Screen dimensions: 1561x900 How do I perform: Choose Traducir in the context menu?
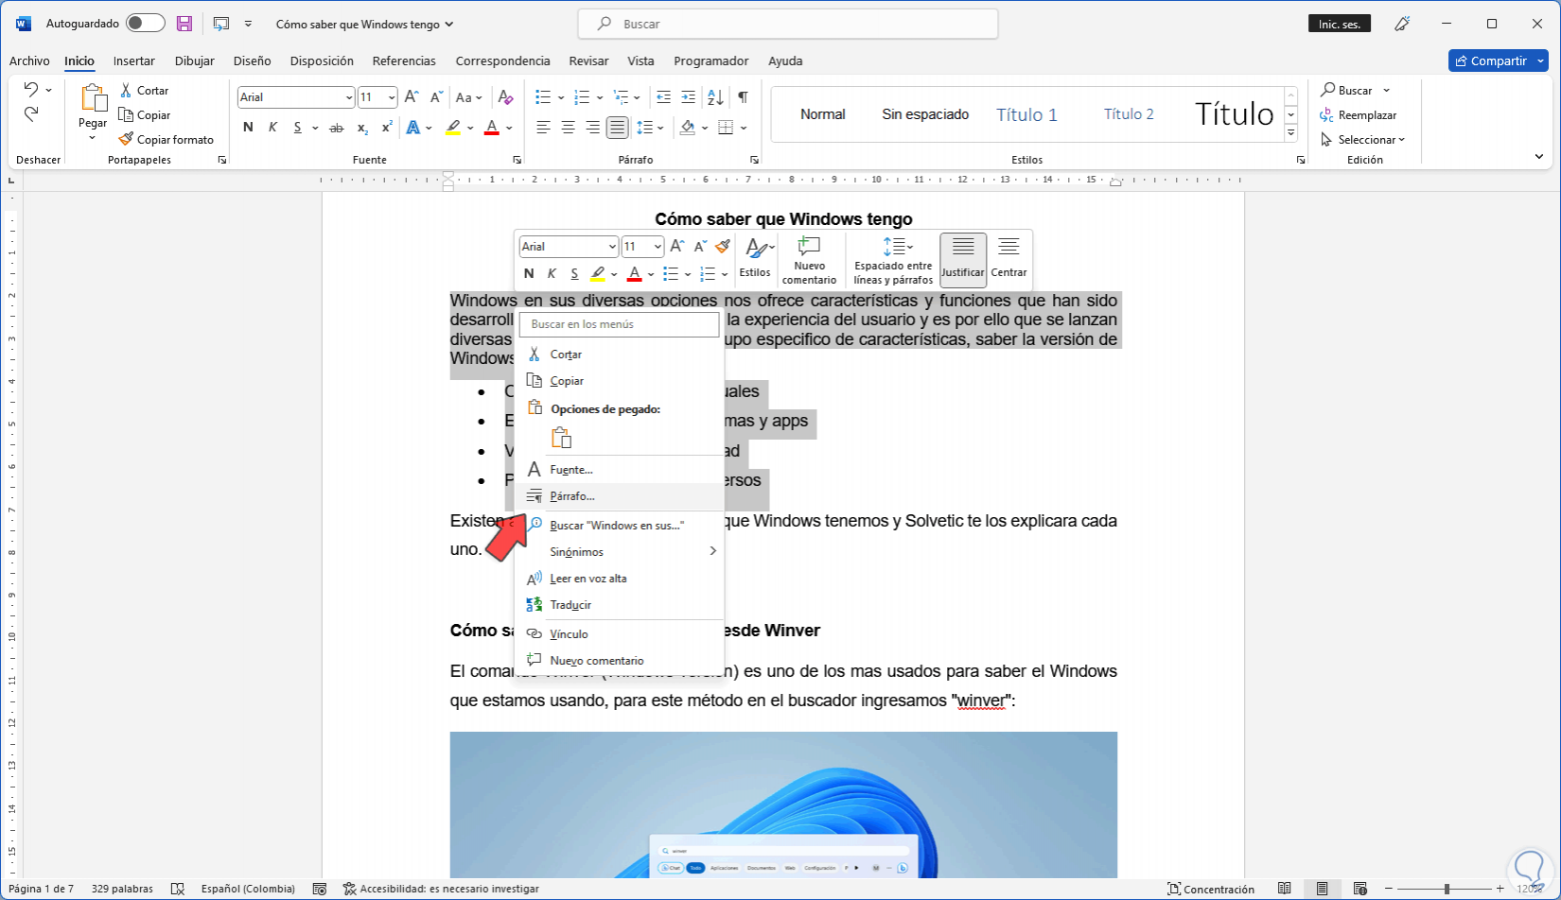620,605
